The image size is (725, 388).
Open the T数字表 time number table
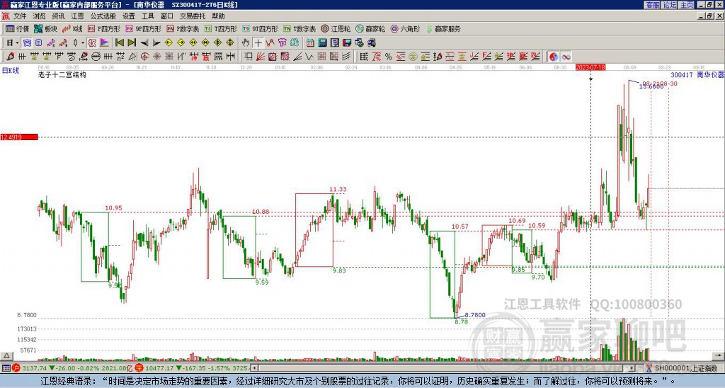pyautogui.click(x=299, y=28)
